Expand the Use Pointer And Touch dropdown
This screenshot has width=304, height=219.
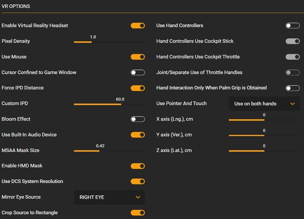[x=264, y=104]
